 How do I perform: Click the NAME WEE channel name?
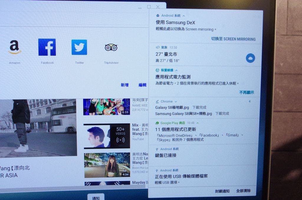pyautogui.click(x=140, y=105)
